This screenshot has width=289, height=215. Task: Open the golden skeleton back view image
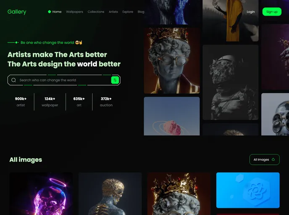pyautogui.click(x=110, y=194)
